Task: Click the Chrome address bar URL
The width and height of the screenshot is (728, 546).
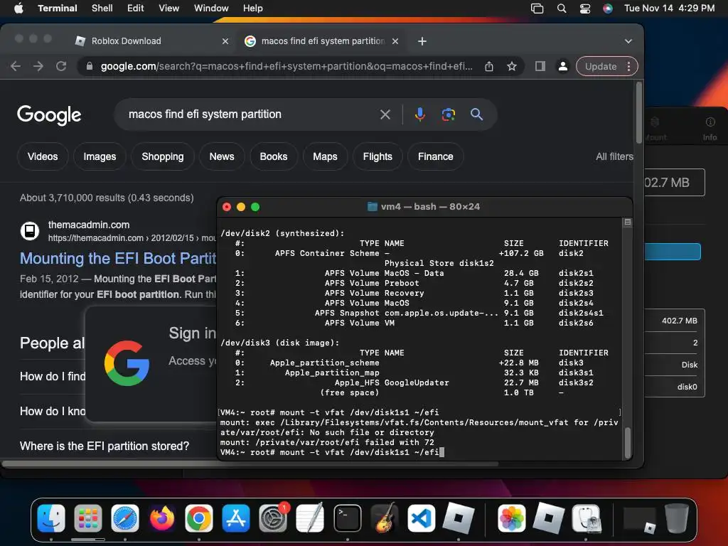Action: point(287,66)
